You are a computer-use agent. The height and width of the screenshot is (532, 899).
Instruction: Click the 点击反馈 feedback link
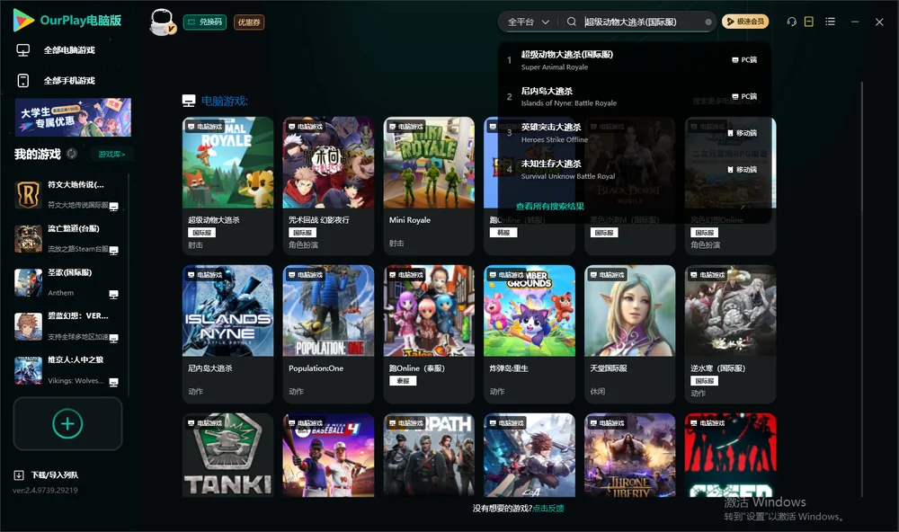click(548, 508)
